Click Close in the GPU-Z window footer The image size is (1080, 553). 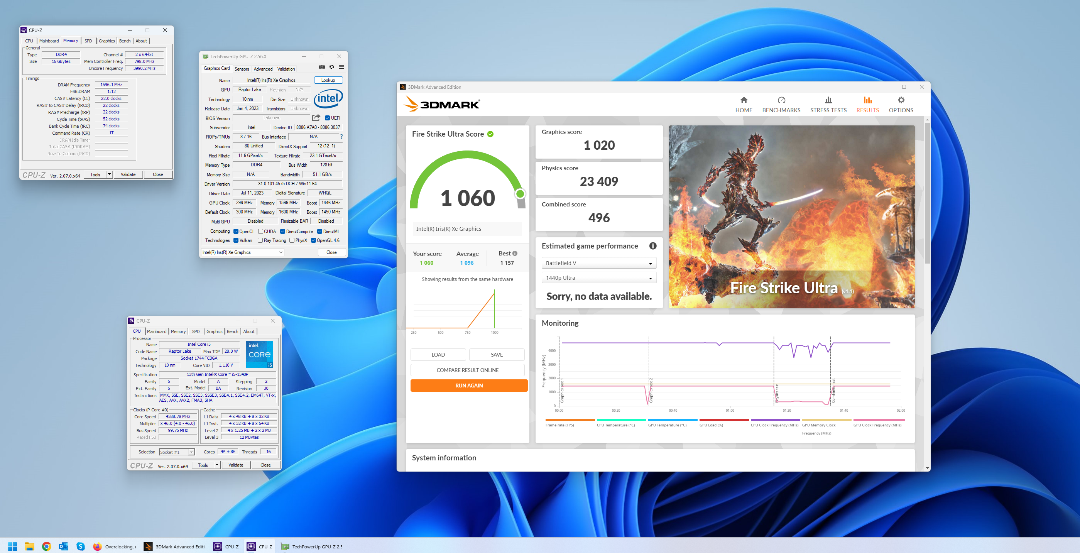pyautogui.click(x=331, y=252)
